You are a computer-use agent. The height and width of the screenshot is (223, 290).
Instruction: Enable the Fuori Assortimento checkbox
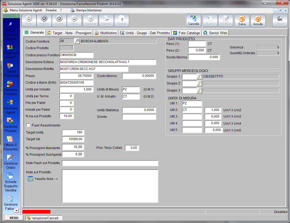tap(28, 125)
